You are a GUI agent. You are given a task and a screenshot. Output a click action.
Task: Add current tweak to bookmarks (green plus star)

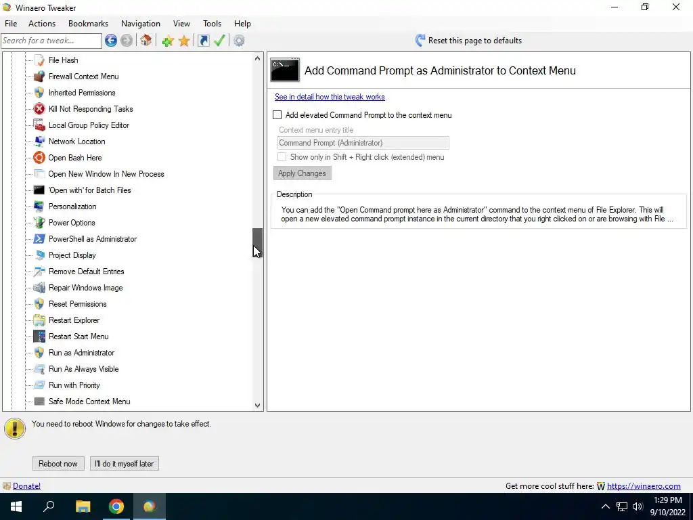point(168,41)
